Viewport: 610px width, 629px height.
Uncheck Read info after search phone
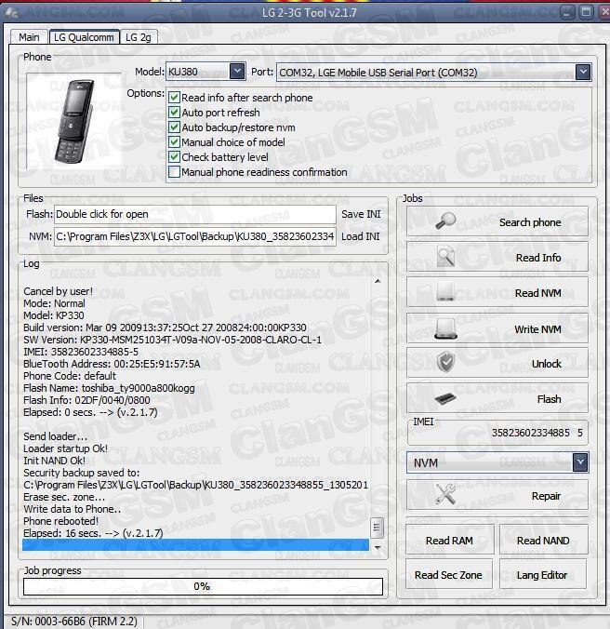tap(174, 98)
